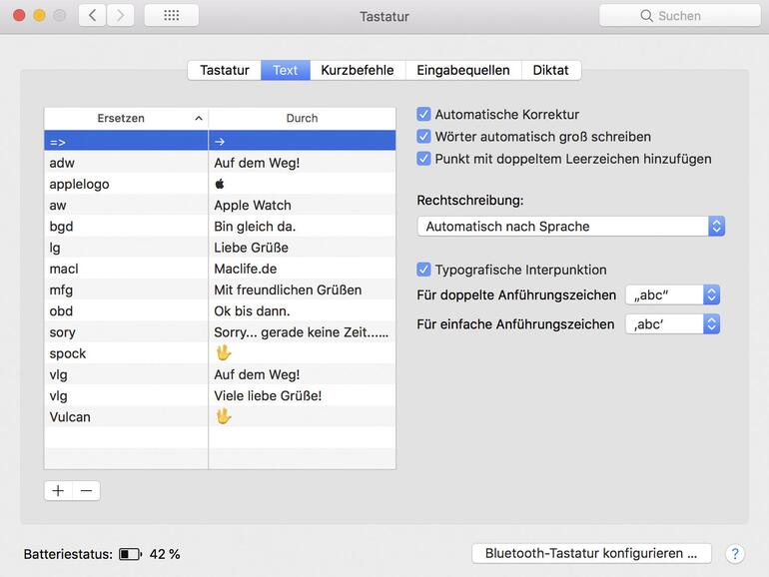The height and width of the screenshot is (577, 769).
Task: Add a new text replacement with plus
Action: (58, 490)
